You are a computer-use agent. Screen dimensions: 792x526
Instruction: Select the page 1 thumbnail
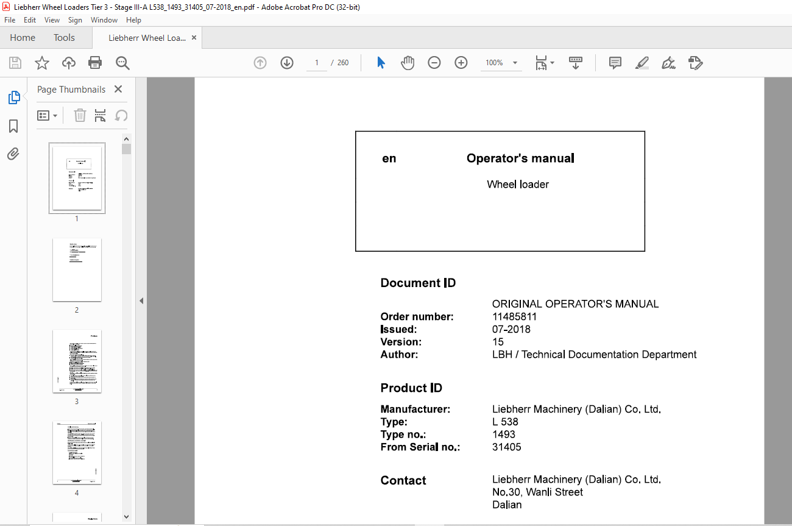pyautogui.click(x=77, y=178)
